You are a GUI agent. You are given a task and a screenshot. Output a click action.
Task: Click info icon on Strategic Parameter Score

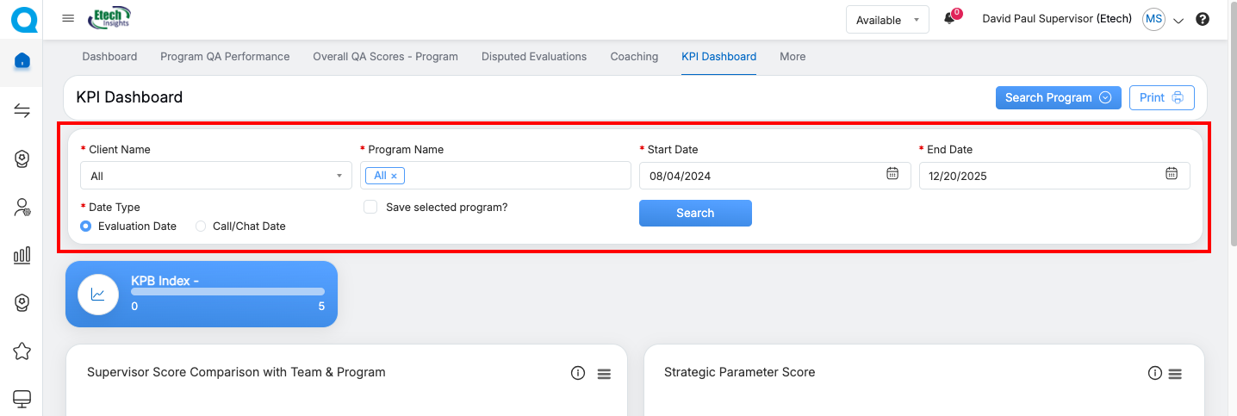[x=1155, y=373]
